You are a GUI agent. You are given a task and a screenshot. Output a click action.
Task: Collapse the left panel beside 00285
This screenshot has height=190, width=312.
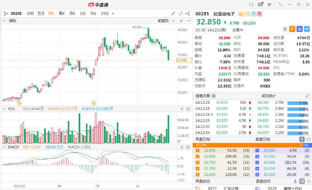point(6,14)
